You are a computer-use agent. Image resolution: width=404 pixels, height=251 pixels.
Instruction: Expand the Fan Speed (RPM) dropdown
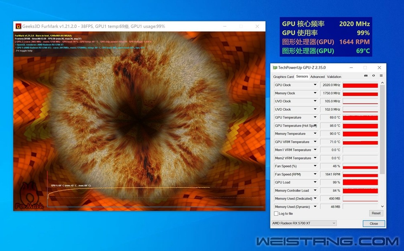(315, 174)
